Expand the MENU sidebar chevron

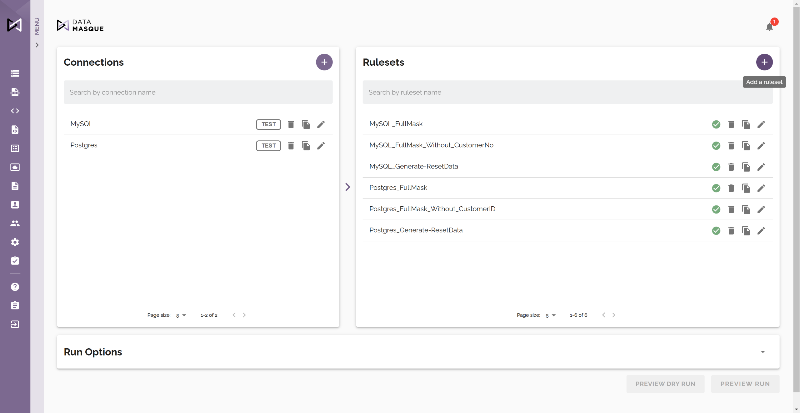coord(37,45)
